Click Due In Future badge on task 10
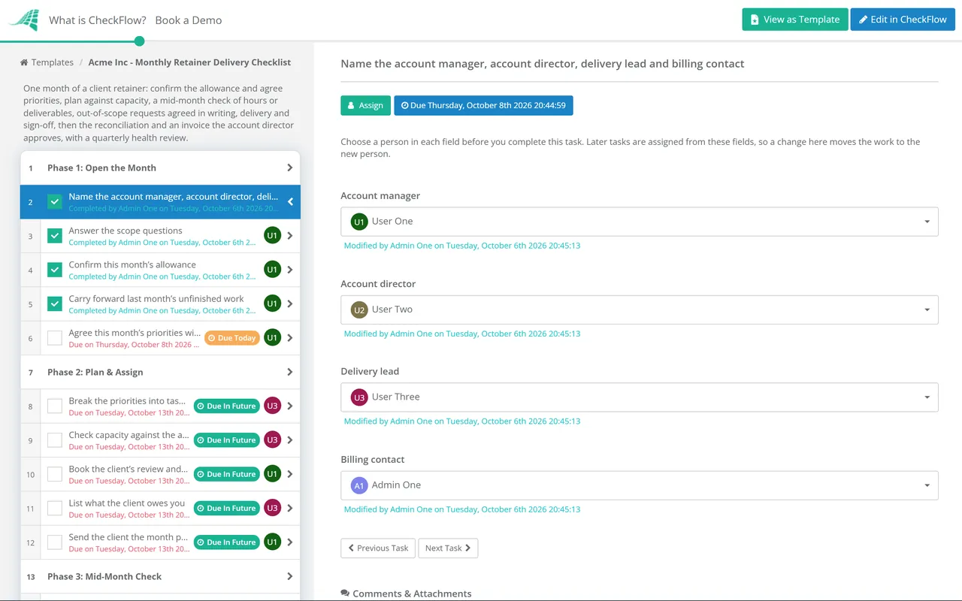This screenshot has height=601, width=962. pos(226,474)
